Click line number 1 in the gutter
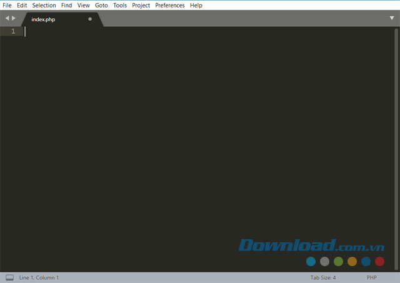Screen dimensions: 400x283 [12, 31]
